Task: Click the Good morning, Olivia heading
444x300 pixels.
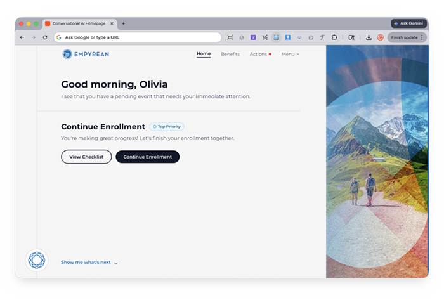Action: pyautogui.click(x=114, y=84)
